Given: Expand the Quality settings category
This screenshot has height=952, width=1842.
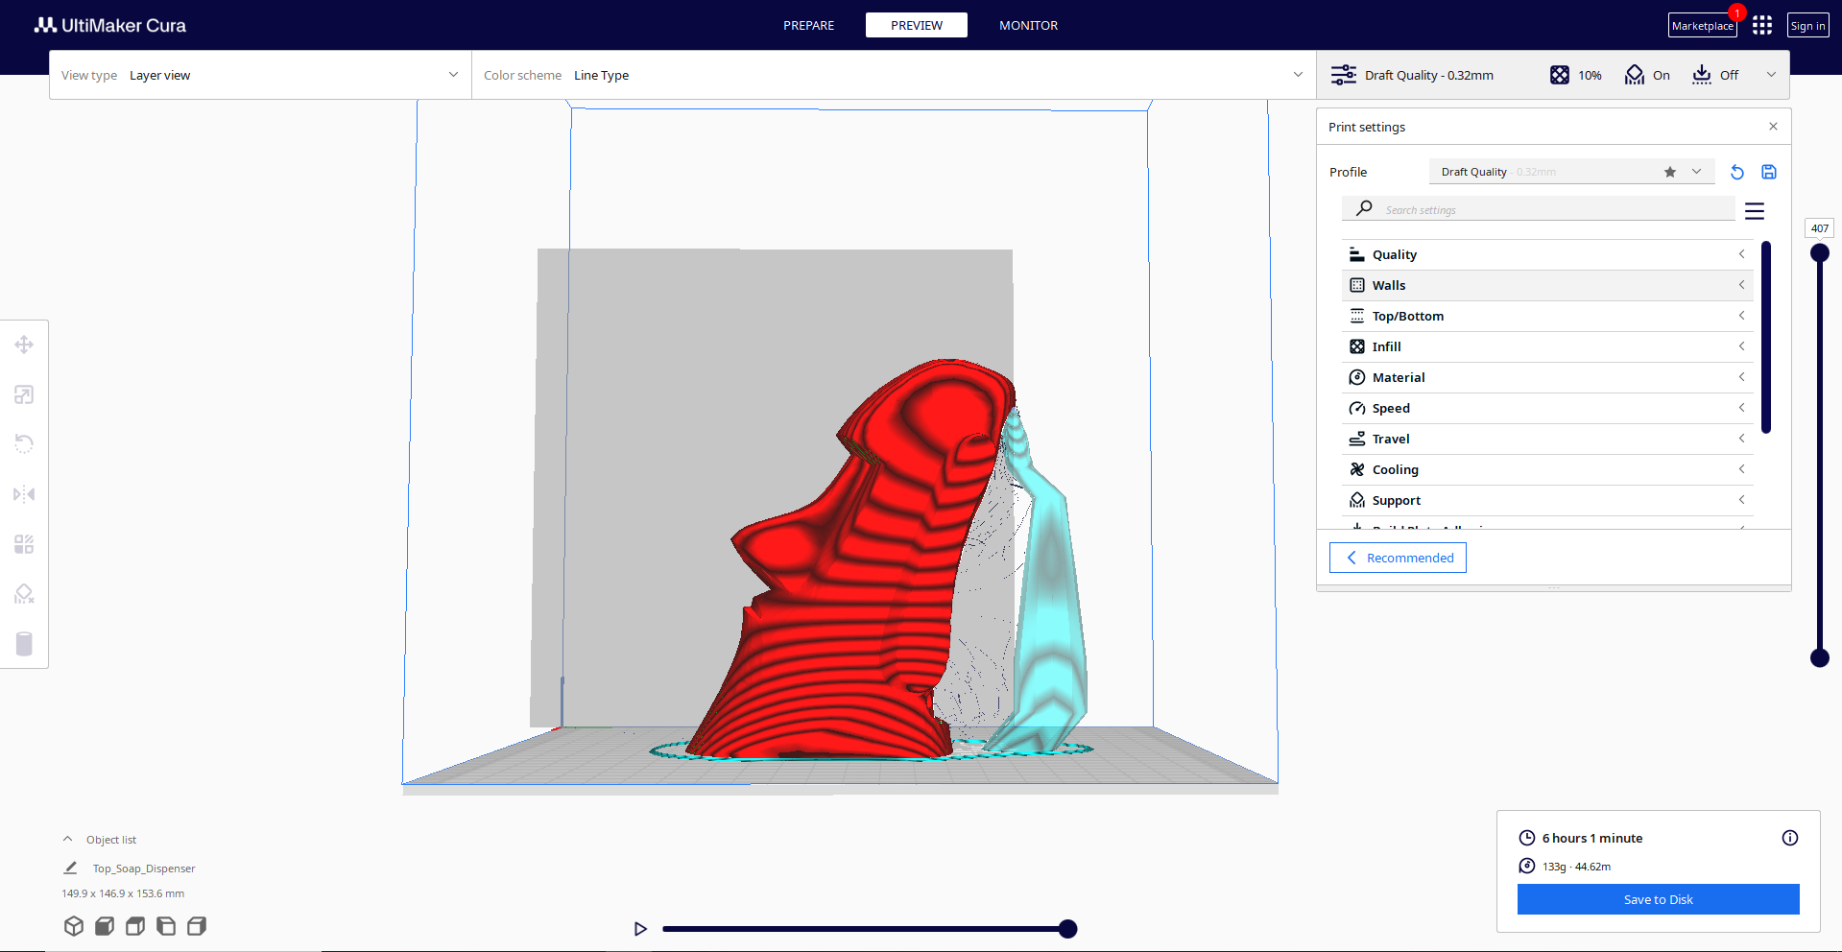Looking at the screenshot, I should point(1547,254).
